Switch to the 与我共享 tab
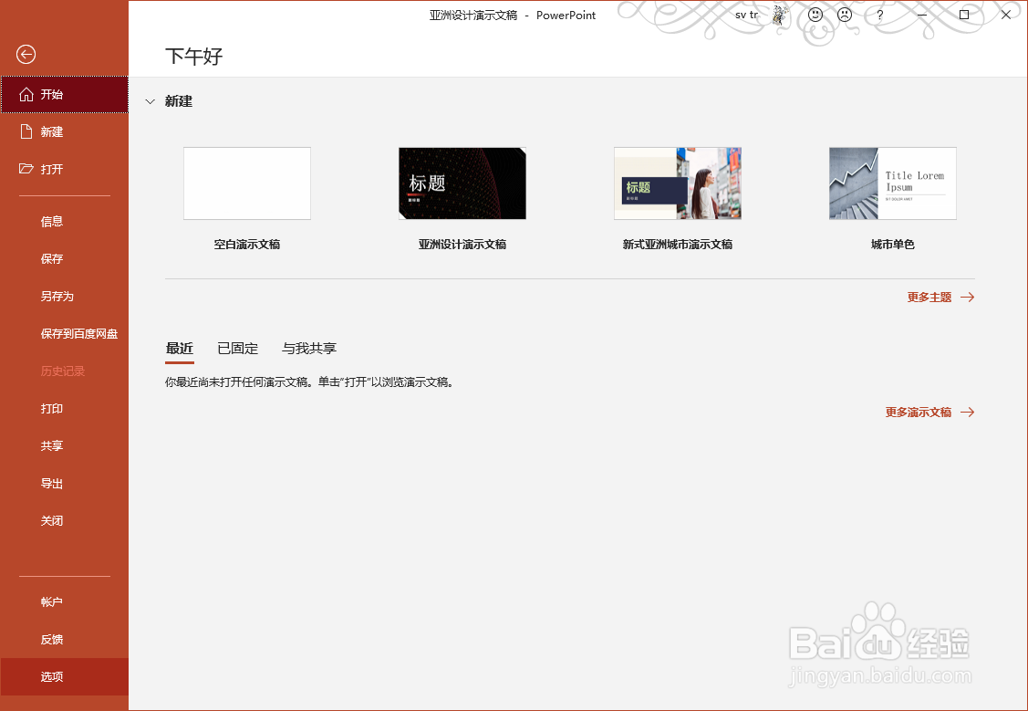The height and width of the screenshot is (711, 1028). point(309,349)
